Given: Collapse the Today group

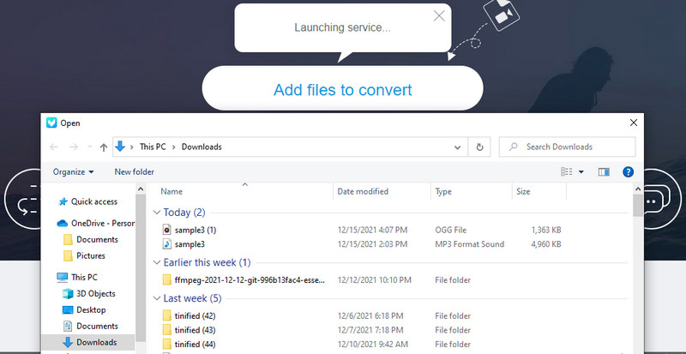Looking at the screenshot, I should tap(157, 212).
